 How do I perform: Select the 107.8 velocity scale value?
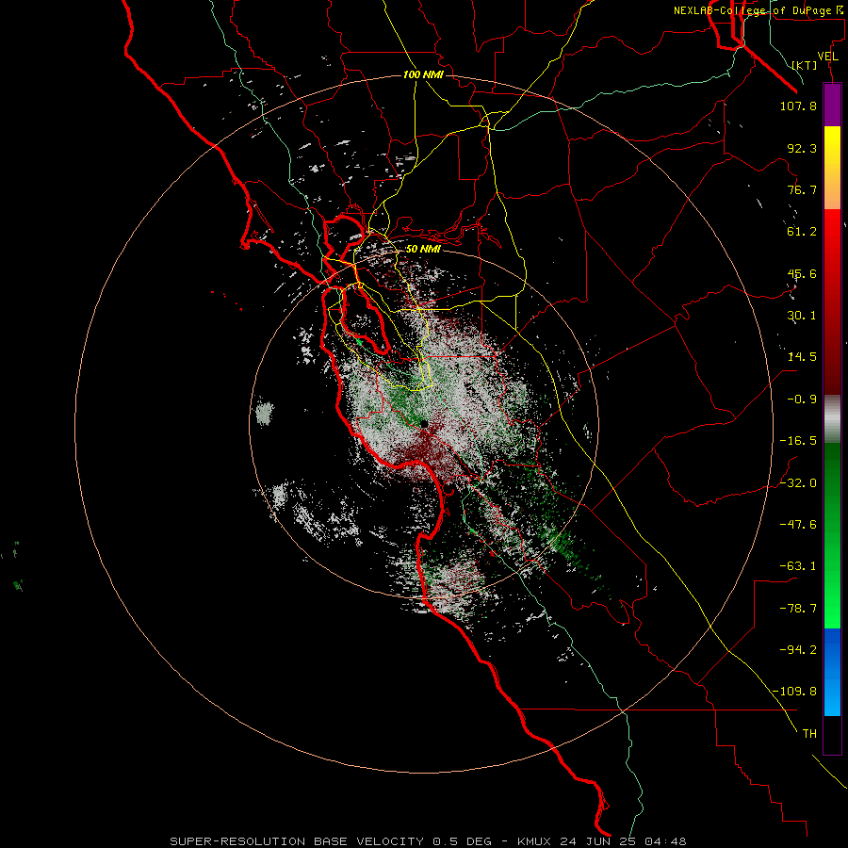[x=798, y=106]
